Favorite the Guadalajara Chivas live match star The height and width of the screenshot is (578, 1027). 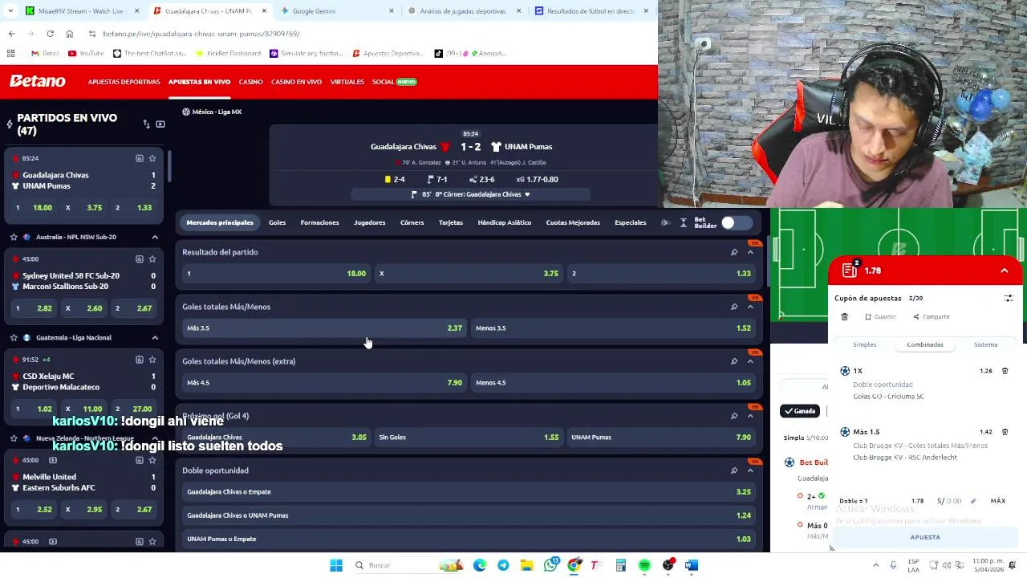152,158
